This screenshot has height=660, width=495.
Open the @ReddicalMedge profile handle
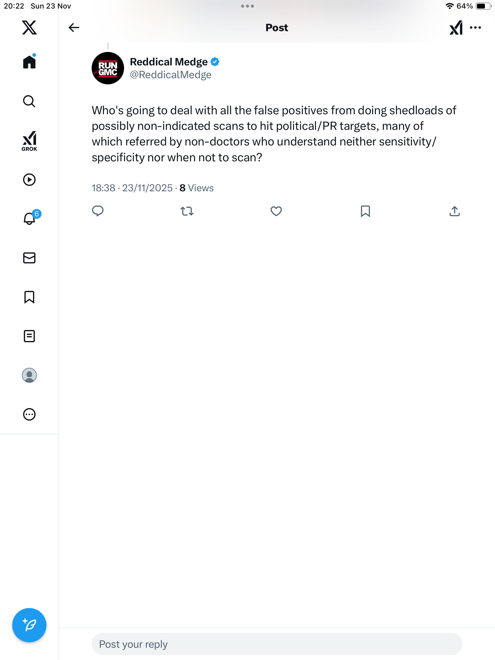coord(170,75)
